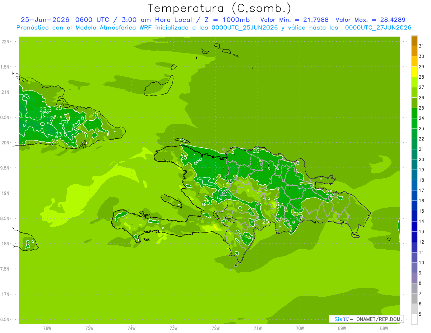Click the legend value "18"
This screenshot has width=431, height=333.
pyautogui.click(x=422, y=180)
